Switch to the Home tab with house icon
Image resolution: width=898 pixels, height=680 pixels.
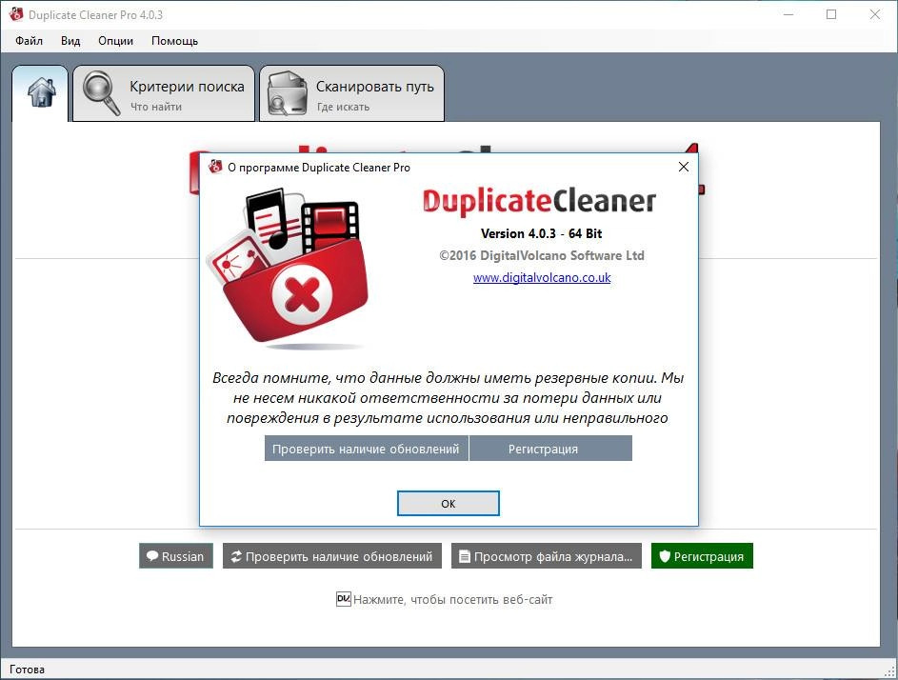point(40,93)
